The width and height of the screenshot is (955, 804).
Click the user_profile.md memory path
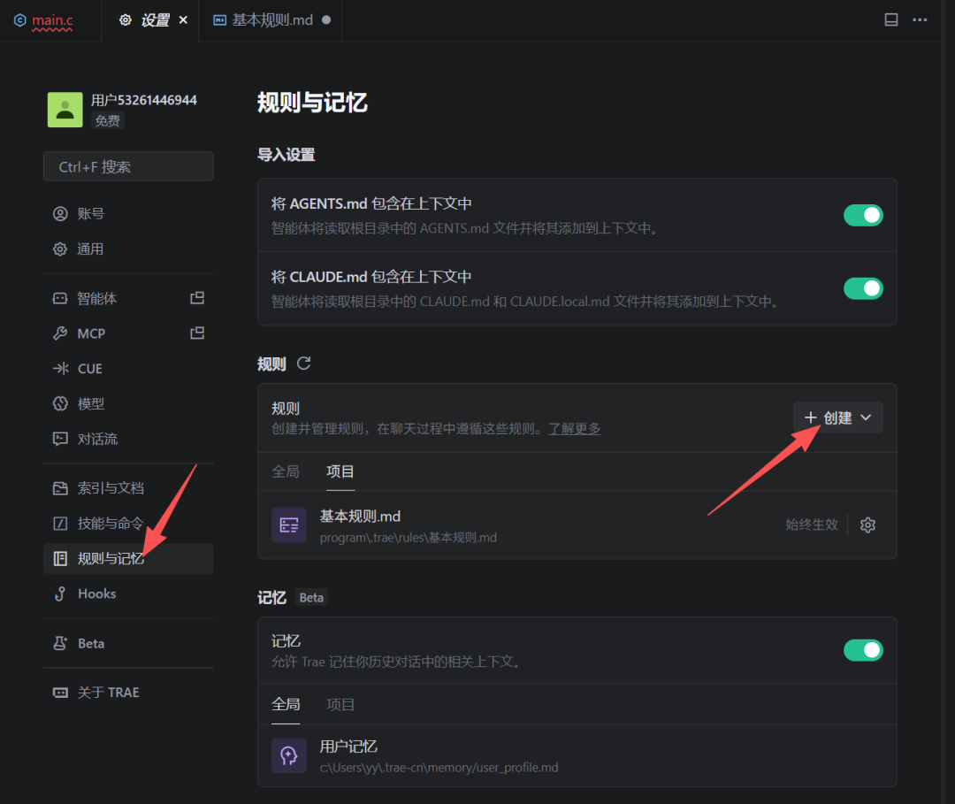pyautogui.click(x=439, y=768)
